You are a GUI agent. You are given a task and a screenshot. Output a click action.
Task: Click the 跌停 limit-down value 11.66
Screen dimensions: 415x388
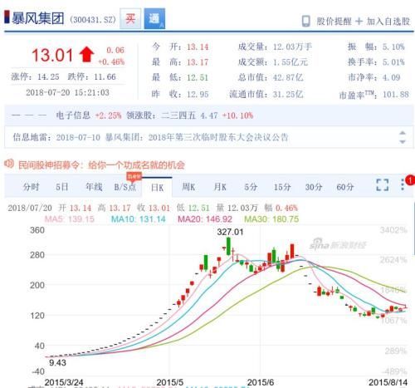pos(105,76)
